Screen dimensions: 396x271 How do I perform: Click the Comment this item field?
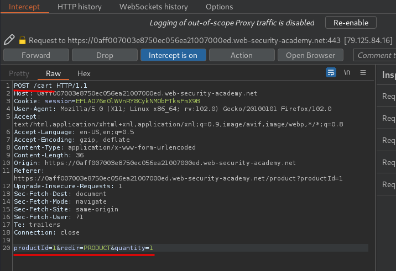[x=375, y=55]
